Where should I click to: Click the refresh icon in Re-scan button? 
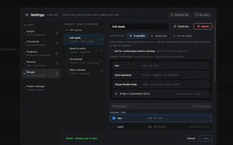[x=197, y=15]
